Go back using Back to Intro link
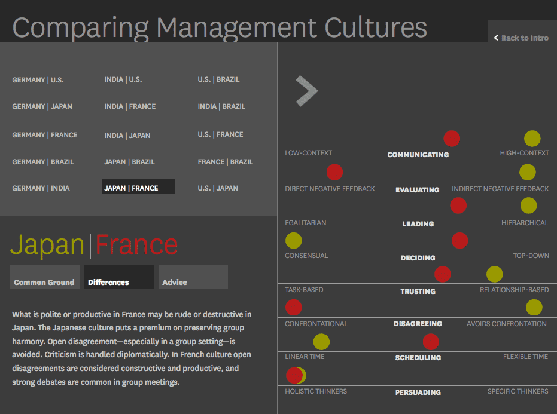 pyautogui.click(x=521, y=38)
